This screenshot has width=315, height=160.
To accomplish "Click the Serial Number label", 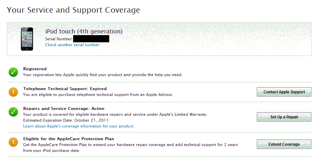I will click(59, 39).
